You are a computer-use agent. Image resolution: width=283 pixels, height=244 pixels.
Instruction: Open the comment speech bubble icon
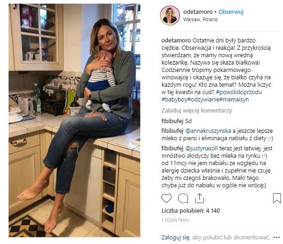(183, 198)
